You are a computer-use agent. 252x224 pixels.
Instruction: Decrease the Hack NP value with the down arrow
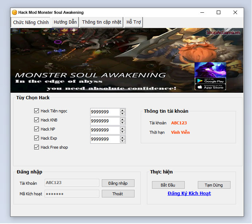(123, 132)
